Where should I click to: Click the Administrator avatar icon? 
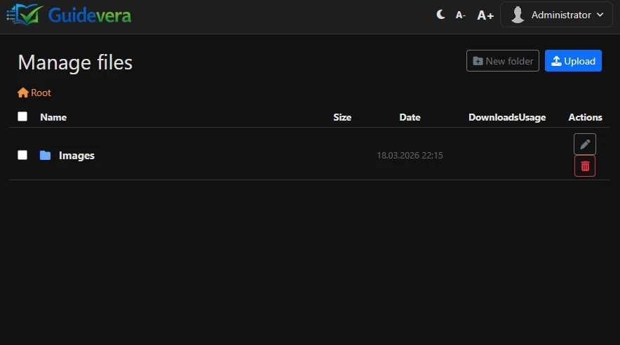coord(518,15)
